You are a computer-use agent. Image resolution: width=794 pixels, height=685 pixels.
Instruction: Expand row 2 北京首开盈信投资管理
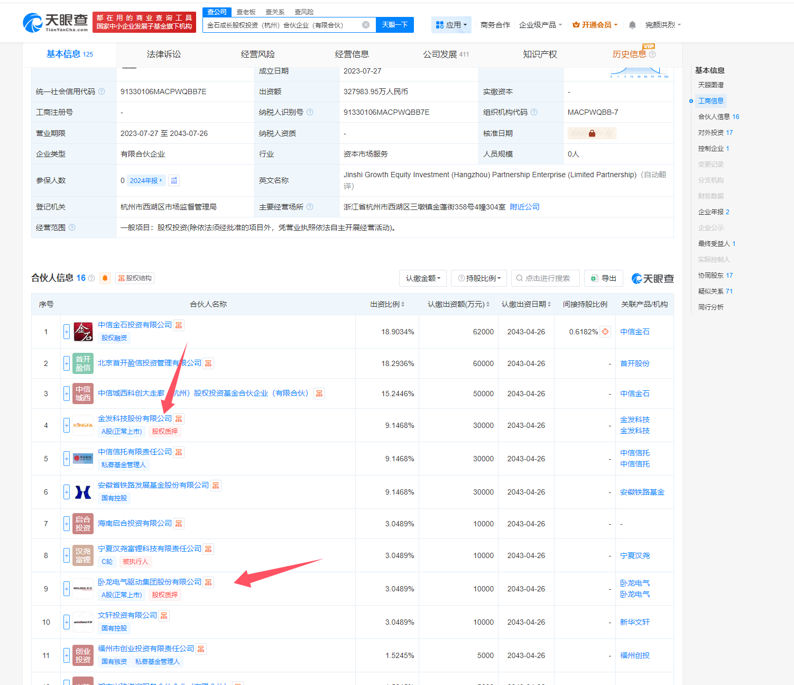pyautogui.click(x=67, y=363)
